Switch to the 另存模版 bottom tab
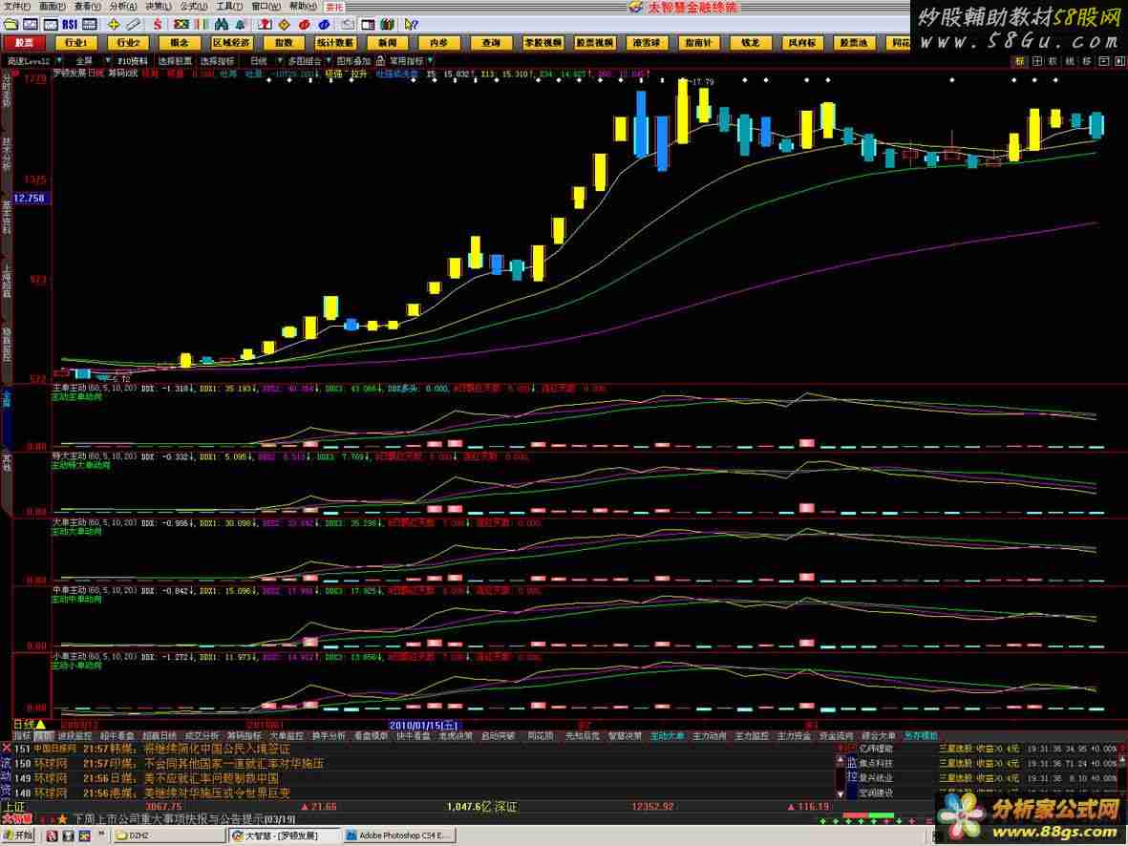This screenshot has width=1128, height=846. tap(922, 736)
